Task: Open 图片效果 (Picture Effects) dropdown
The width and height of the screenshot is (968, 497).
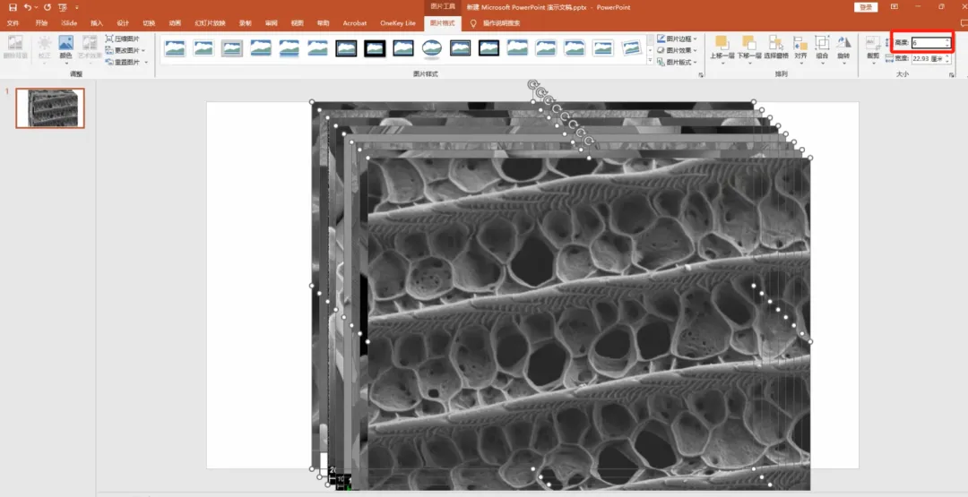Action: point(677,50)
